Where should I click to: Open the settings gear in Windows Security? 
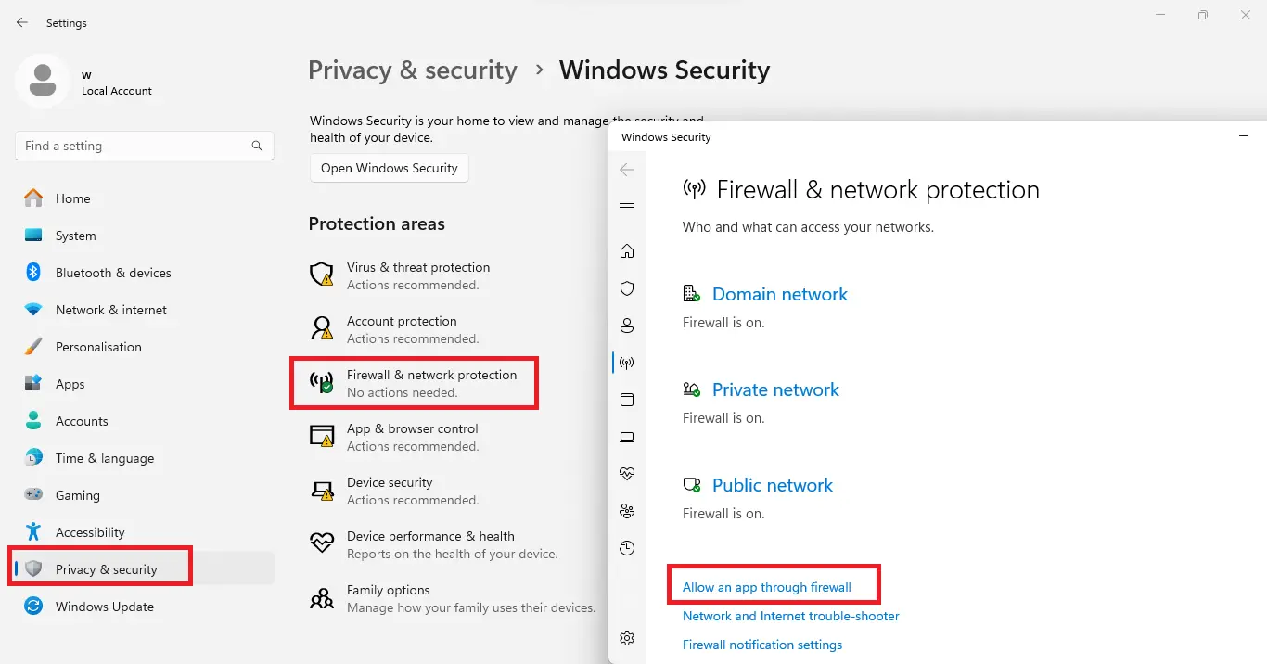[627, 638]
